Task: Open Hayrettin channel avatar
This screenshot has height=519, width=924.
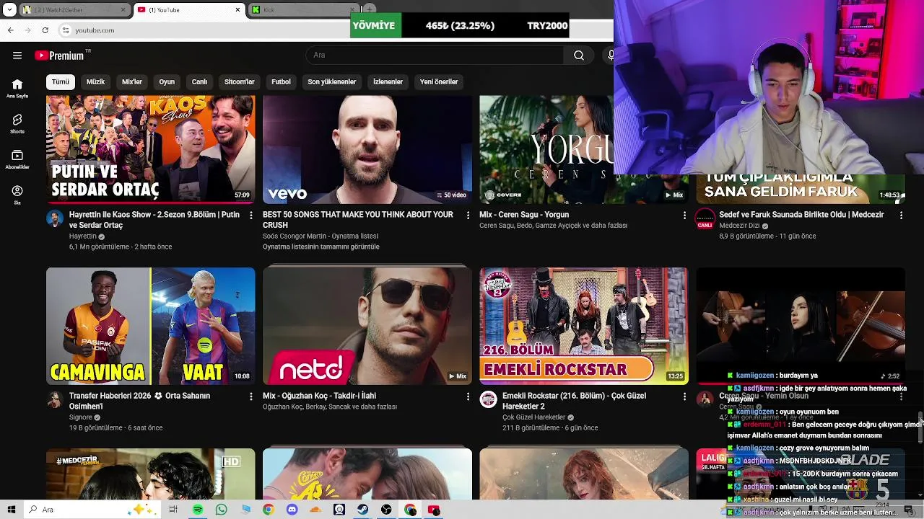Action: tap(55, 218)
